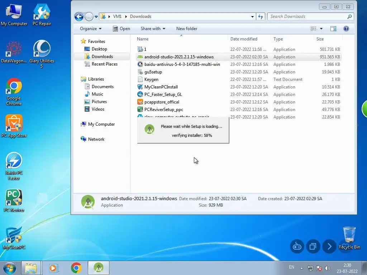Launch PC Repair desktop shortcut
The height and width of the screenshot is (275, 367).
pyautogui.click(x=42, y=14)
